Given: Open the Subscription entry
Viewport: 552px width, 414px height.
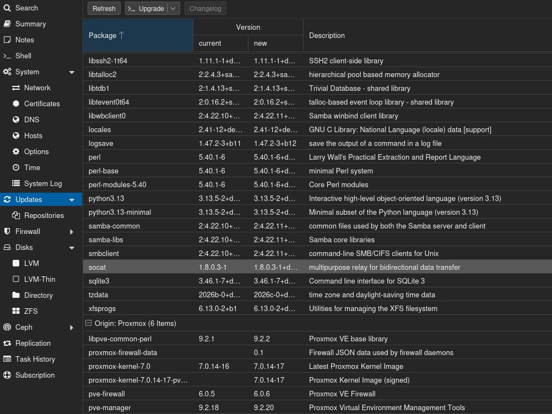Looking at the screenshot, I should [x=41, y=375].
